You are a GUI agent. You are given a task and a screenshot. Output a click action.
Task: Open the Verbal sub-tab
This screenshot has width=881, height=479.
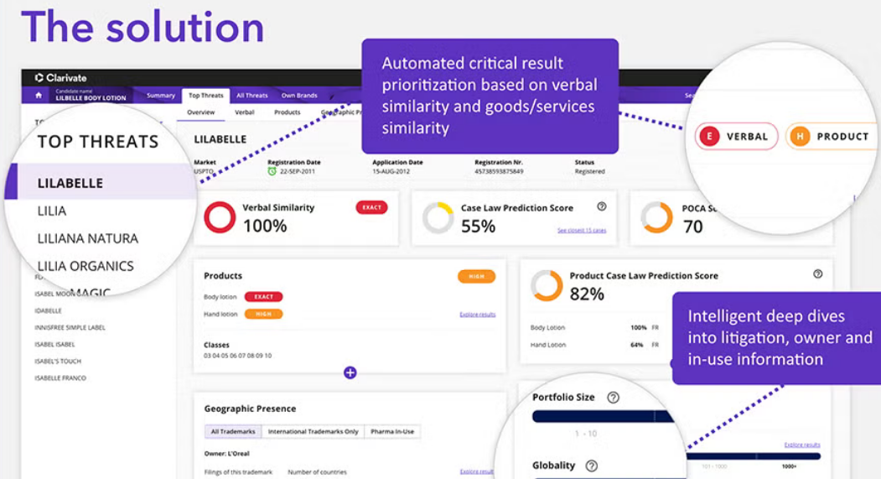(245, 112)
